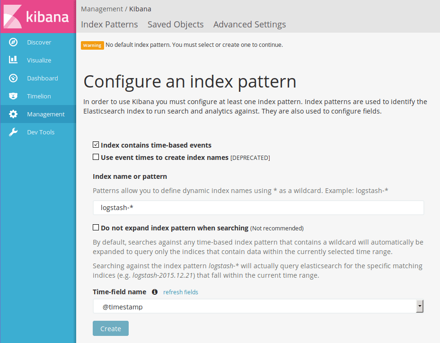Click the 'No default index pattern' warning message

[x=194, y=45]
